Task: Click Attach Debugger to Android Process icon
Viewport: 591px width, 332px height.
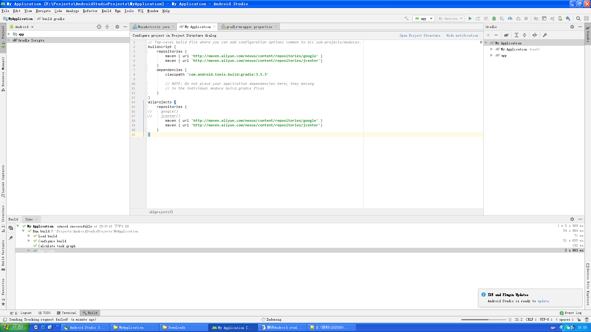Action: 518,18
